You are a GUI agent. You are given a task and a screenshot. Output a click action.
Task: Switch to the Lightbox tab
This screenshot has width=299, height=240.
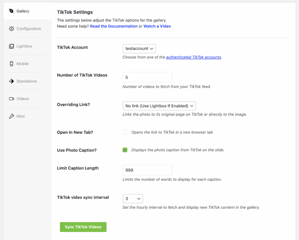(x=24, y=46)
